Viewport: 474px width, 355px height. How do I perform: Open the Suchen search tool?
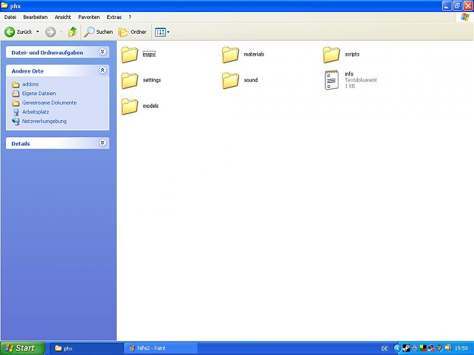(98, 32)
